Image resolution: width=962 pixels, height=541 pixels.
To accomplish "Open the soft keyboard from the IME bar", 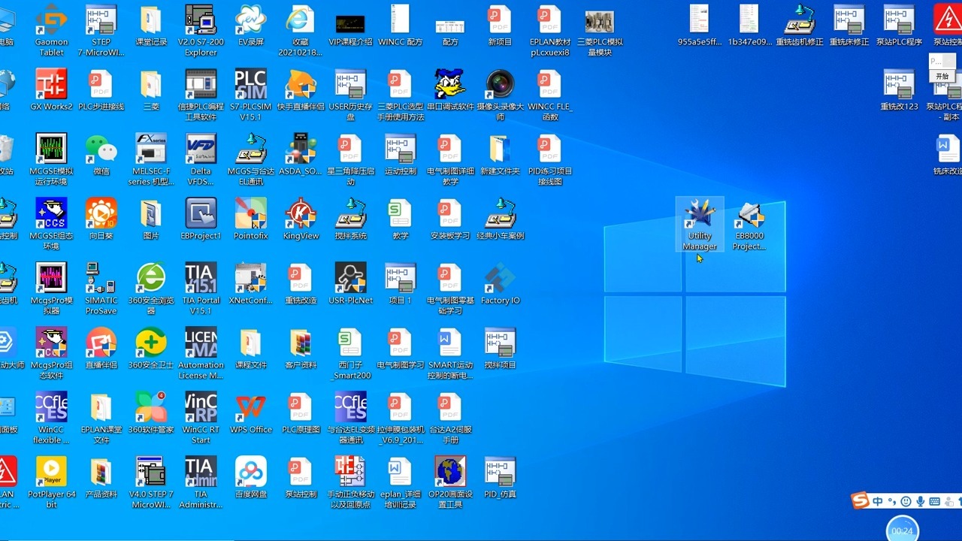I will [x=934, y=501].
